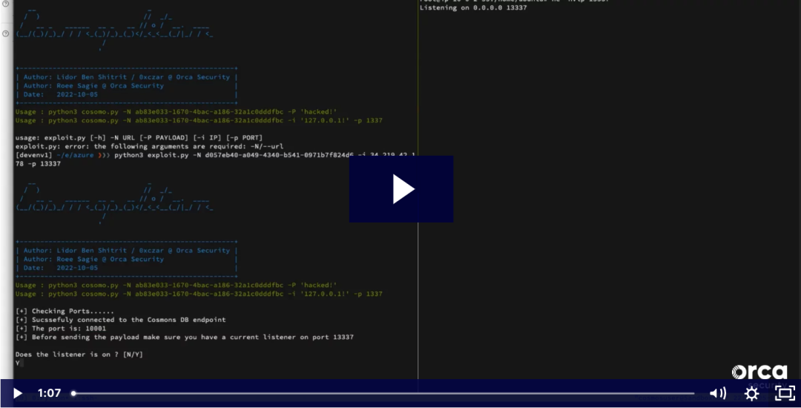Click the wrapped '78 -p 13337' line
Screen dimensions: 801x408
coord(38,164)
